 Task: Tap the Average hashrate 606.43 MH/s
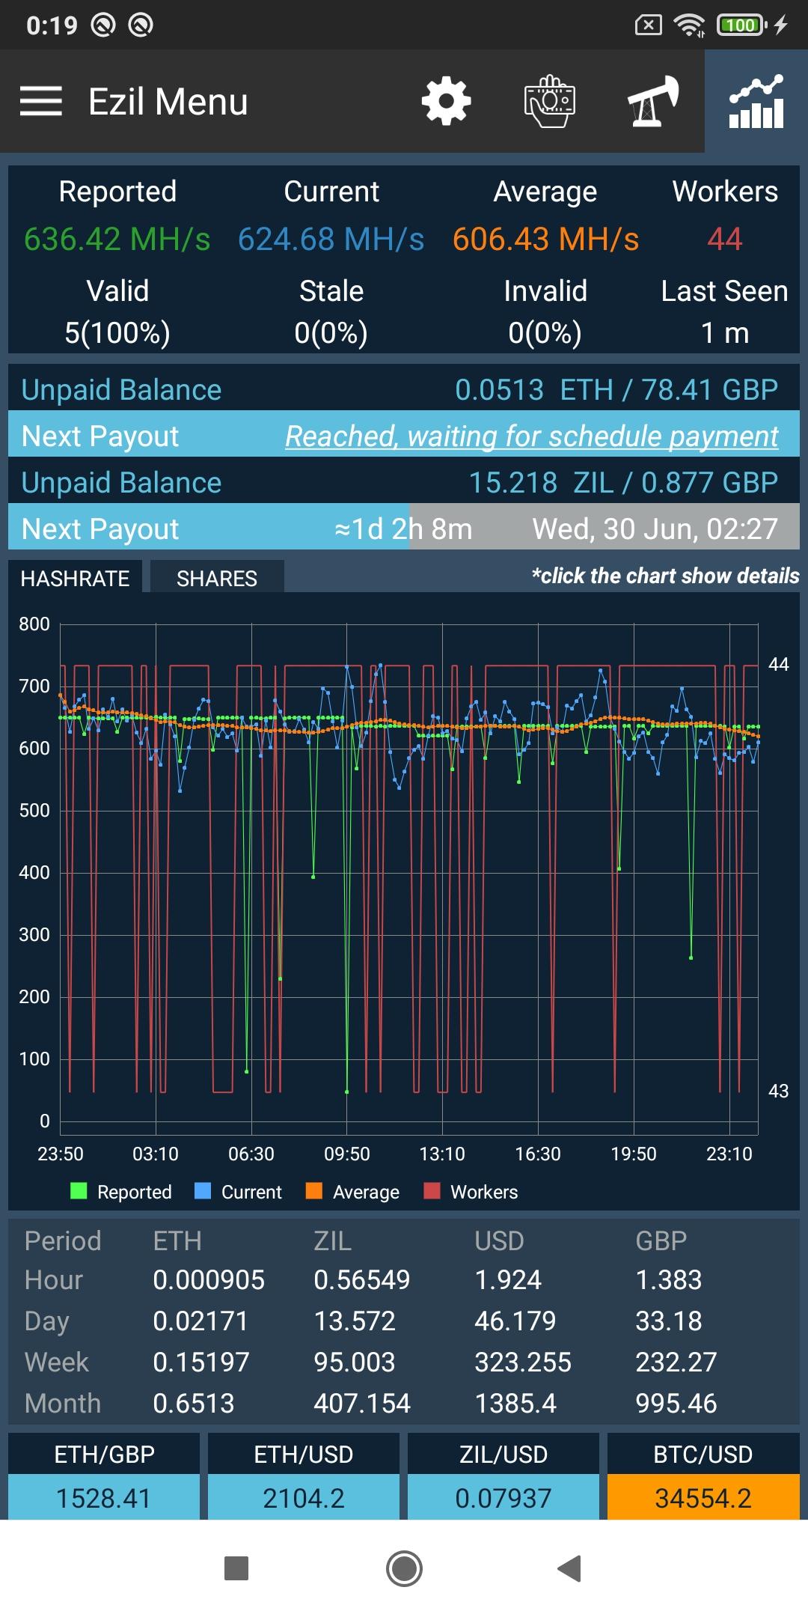click(x=545, y=240)
